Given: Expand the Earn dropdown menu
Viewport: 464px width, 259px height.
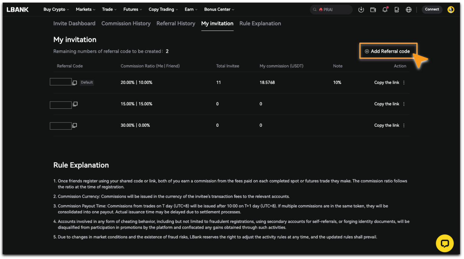Looking at the screenshot, I should point(191,9).
